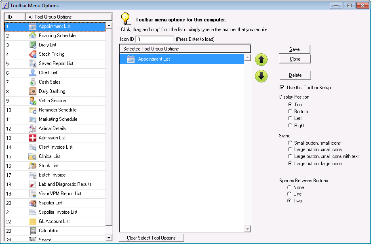Image resolution: width=371 pixels, height=244 pixels.
Task: Click the lightbulb hint icon
Action: click(126, 19)
